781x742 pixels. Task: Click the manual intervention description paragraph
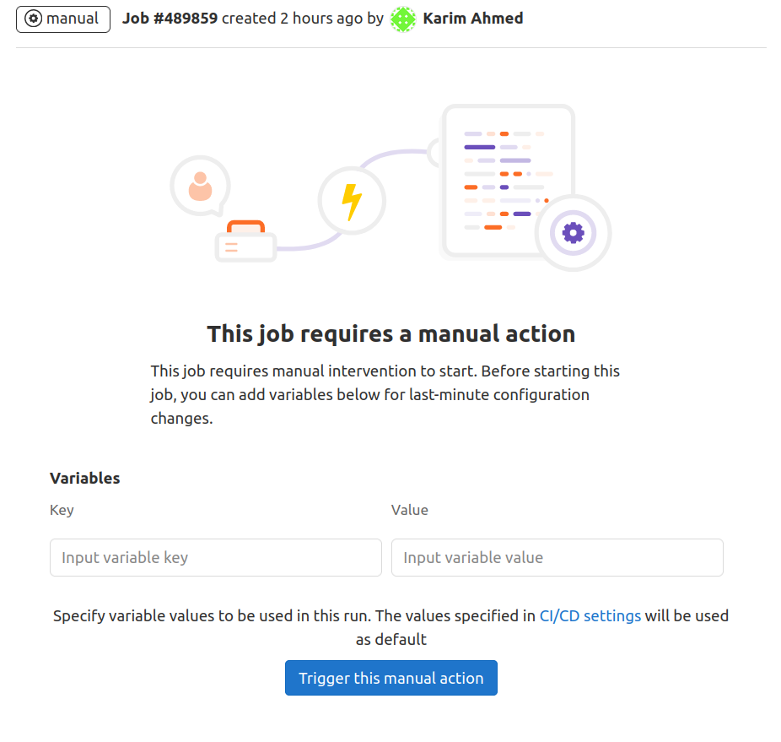[385, 394]
